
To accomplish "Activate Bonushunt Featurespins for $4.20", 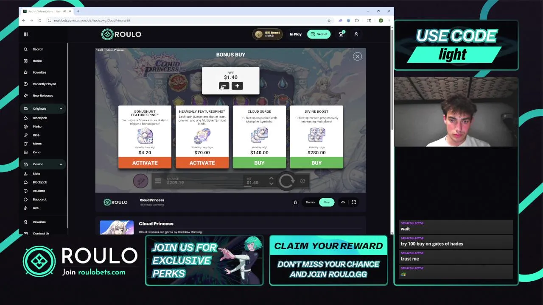I will [x=145, y=163].
